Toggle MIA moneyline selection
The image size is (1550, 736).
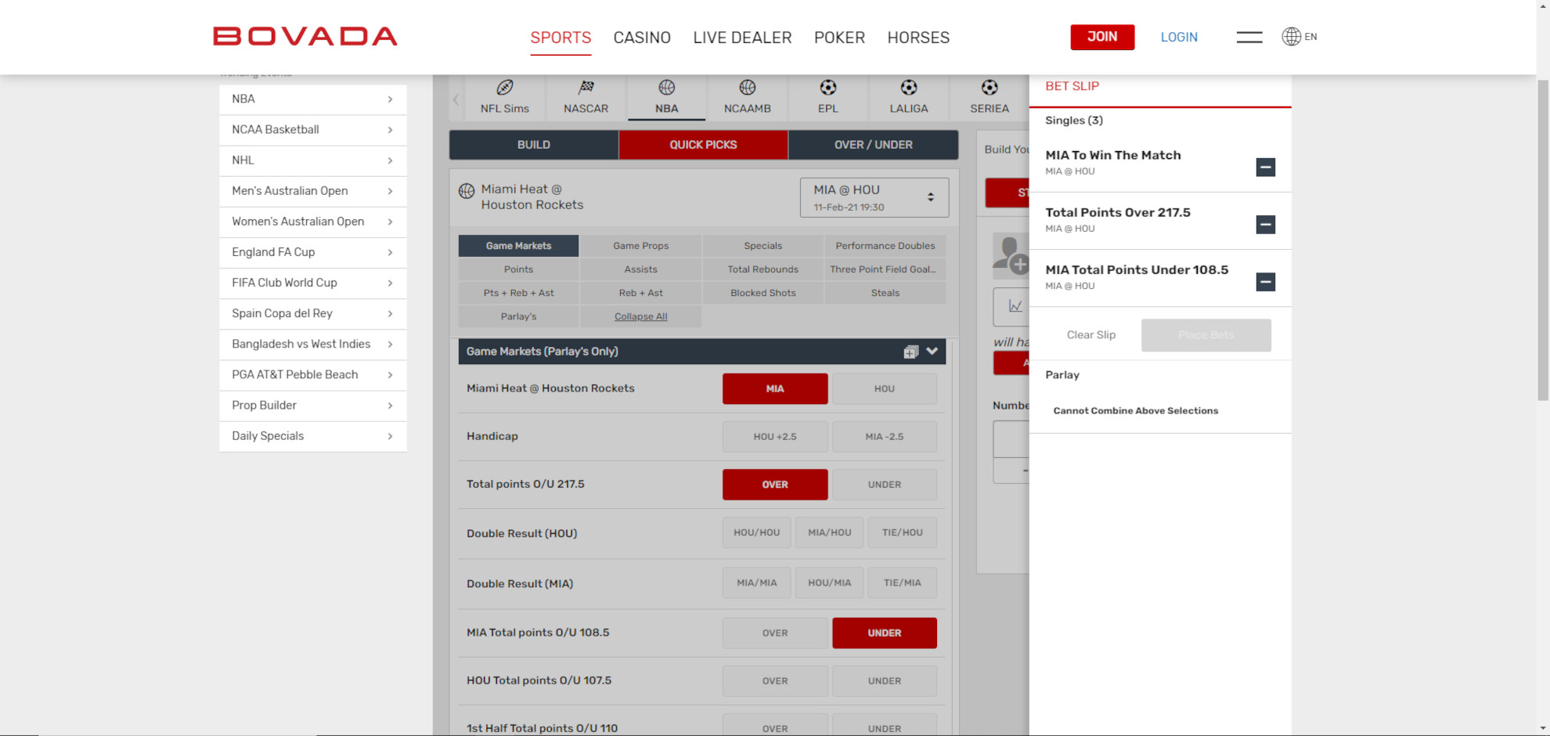775,388
